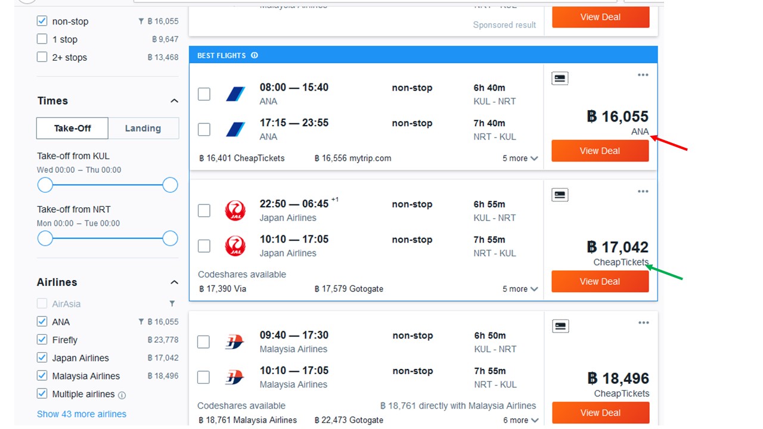Uncheck the non-stop filter

tap(42, 21)
